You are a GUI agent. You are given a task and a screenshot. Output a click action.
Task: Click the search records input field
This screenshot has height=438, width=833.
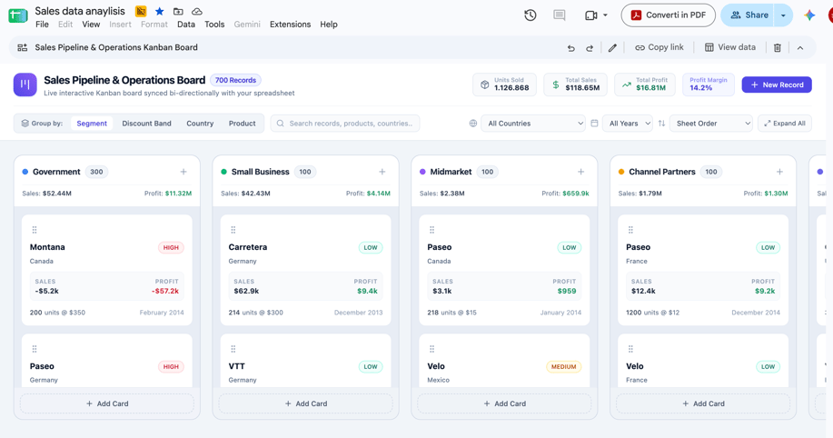click(x=345, y=124)
